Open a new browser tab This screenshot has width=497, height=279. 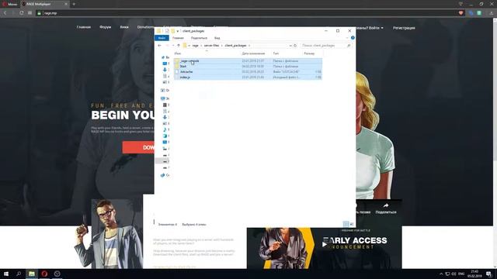click(74, 4)
